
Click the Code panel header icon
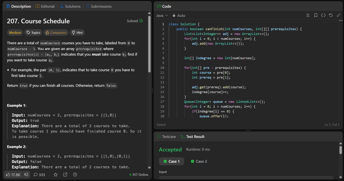coord(159,6)
